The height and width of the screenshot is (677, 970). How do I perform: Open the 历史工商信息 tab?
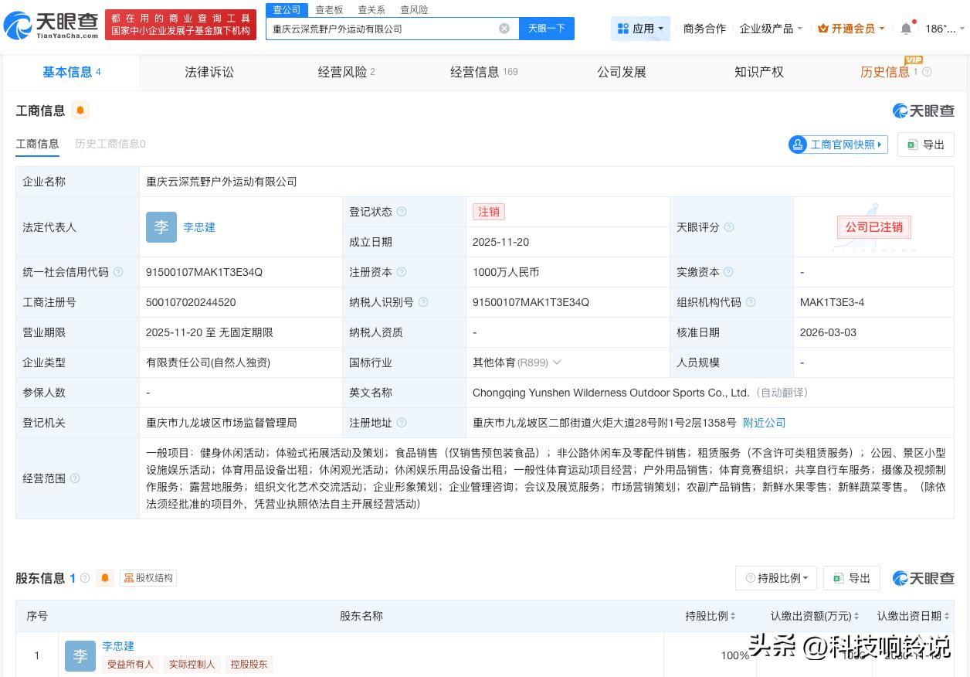point(110,144)
